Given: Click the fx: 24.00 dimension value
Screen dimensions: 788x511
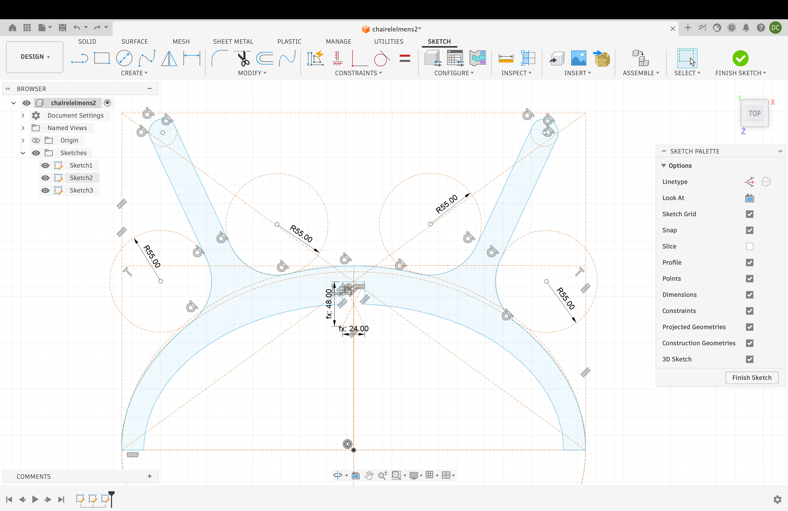Looking at the screenshot, I should pos(353,329).
